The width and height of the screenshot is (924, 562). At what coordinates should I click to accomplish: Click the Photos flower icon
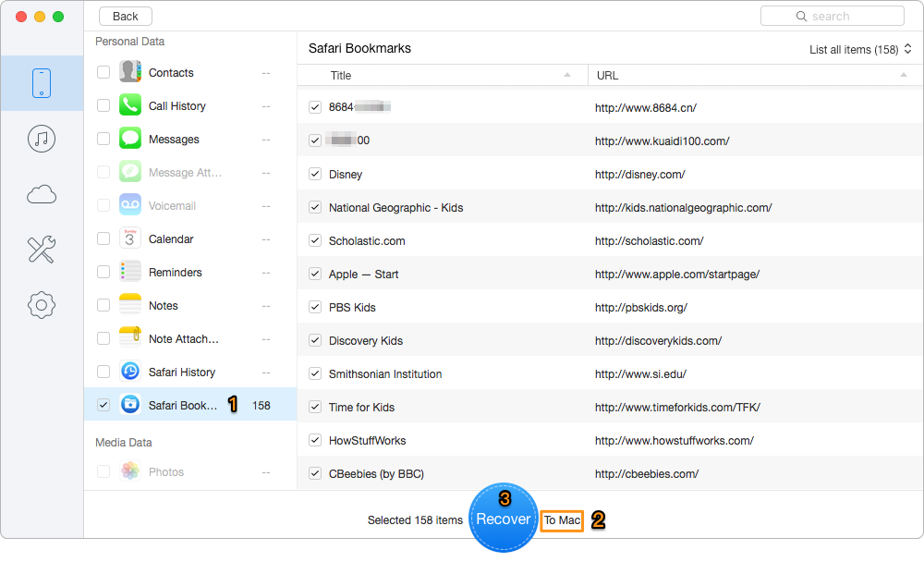pos(130,471)
